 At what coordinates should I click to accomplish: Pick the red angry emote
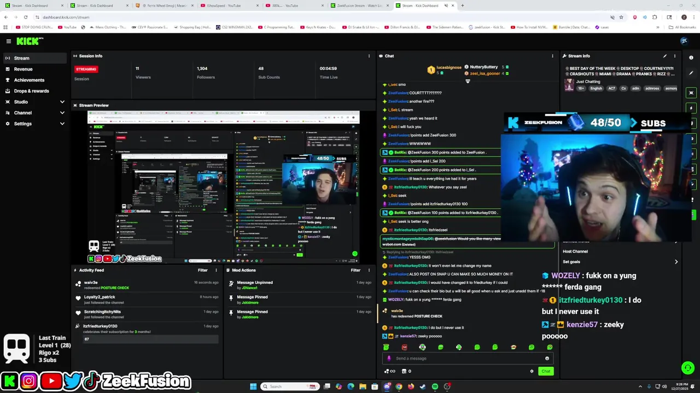(404, 347)
